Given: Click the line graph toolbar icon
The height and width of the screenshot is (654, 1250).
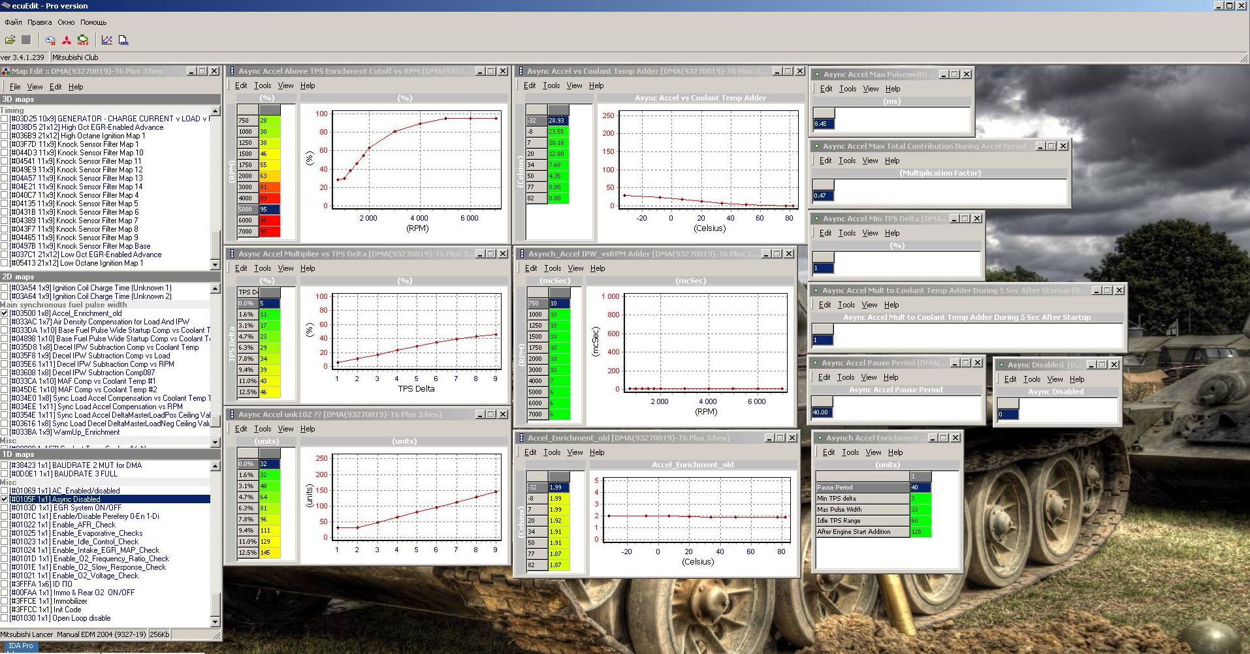Looking at the screenshot, I should [x=107, y=40].
